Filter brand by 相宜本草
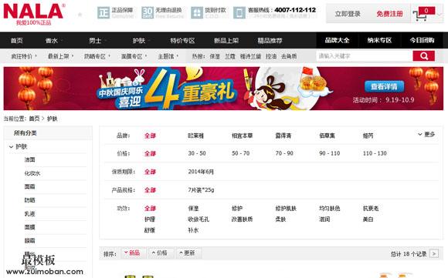The image size is (448, 278). [242, 136]
